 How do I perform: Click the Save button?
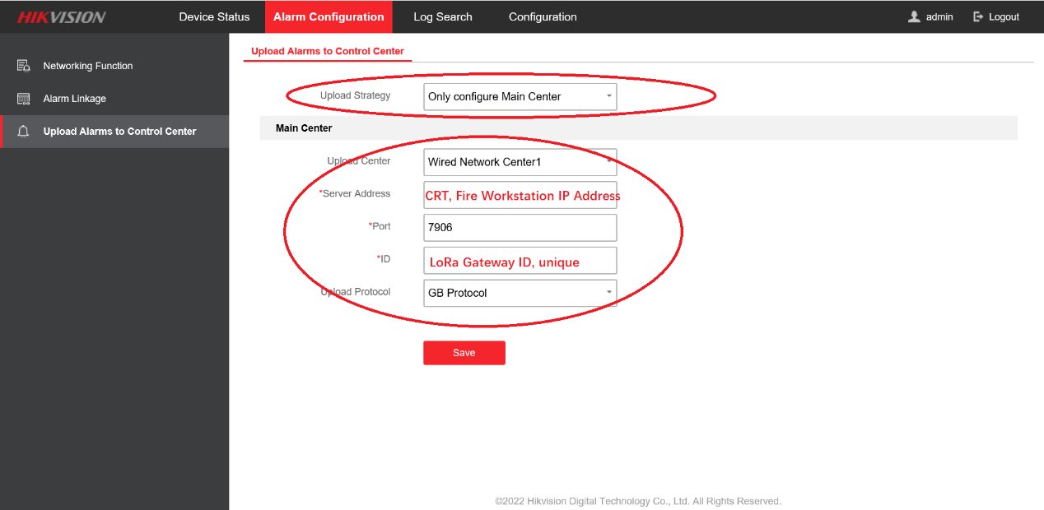[464, 352]
